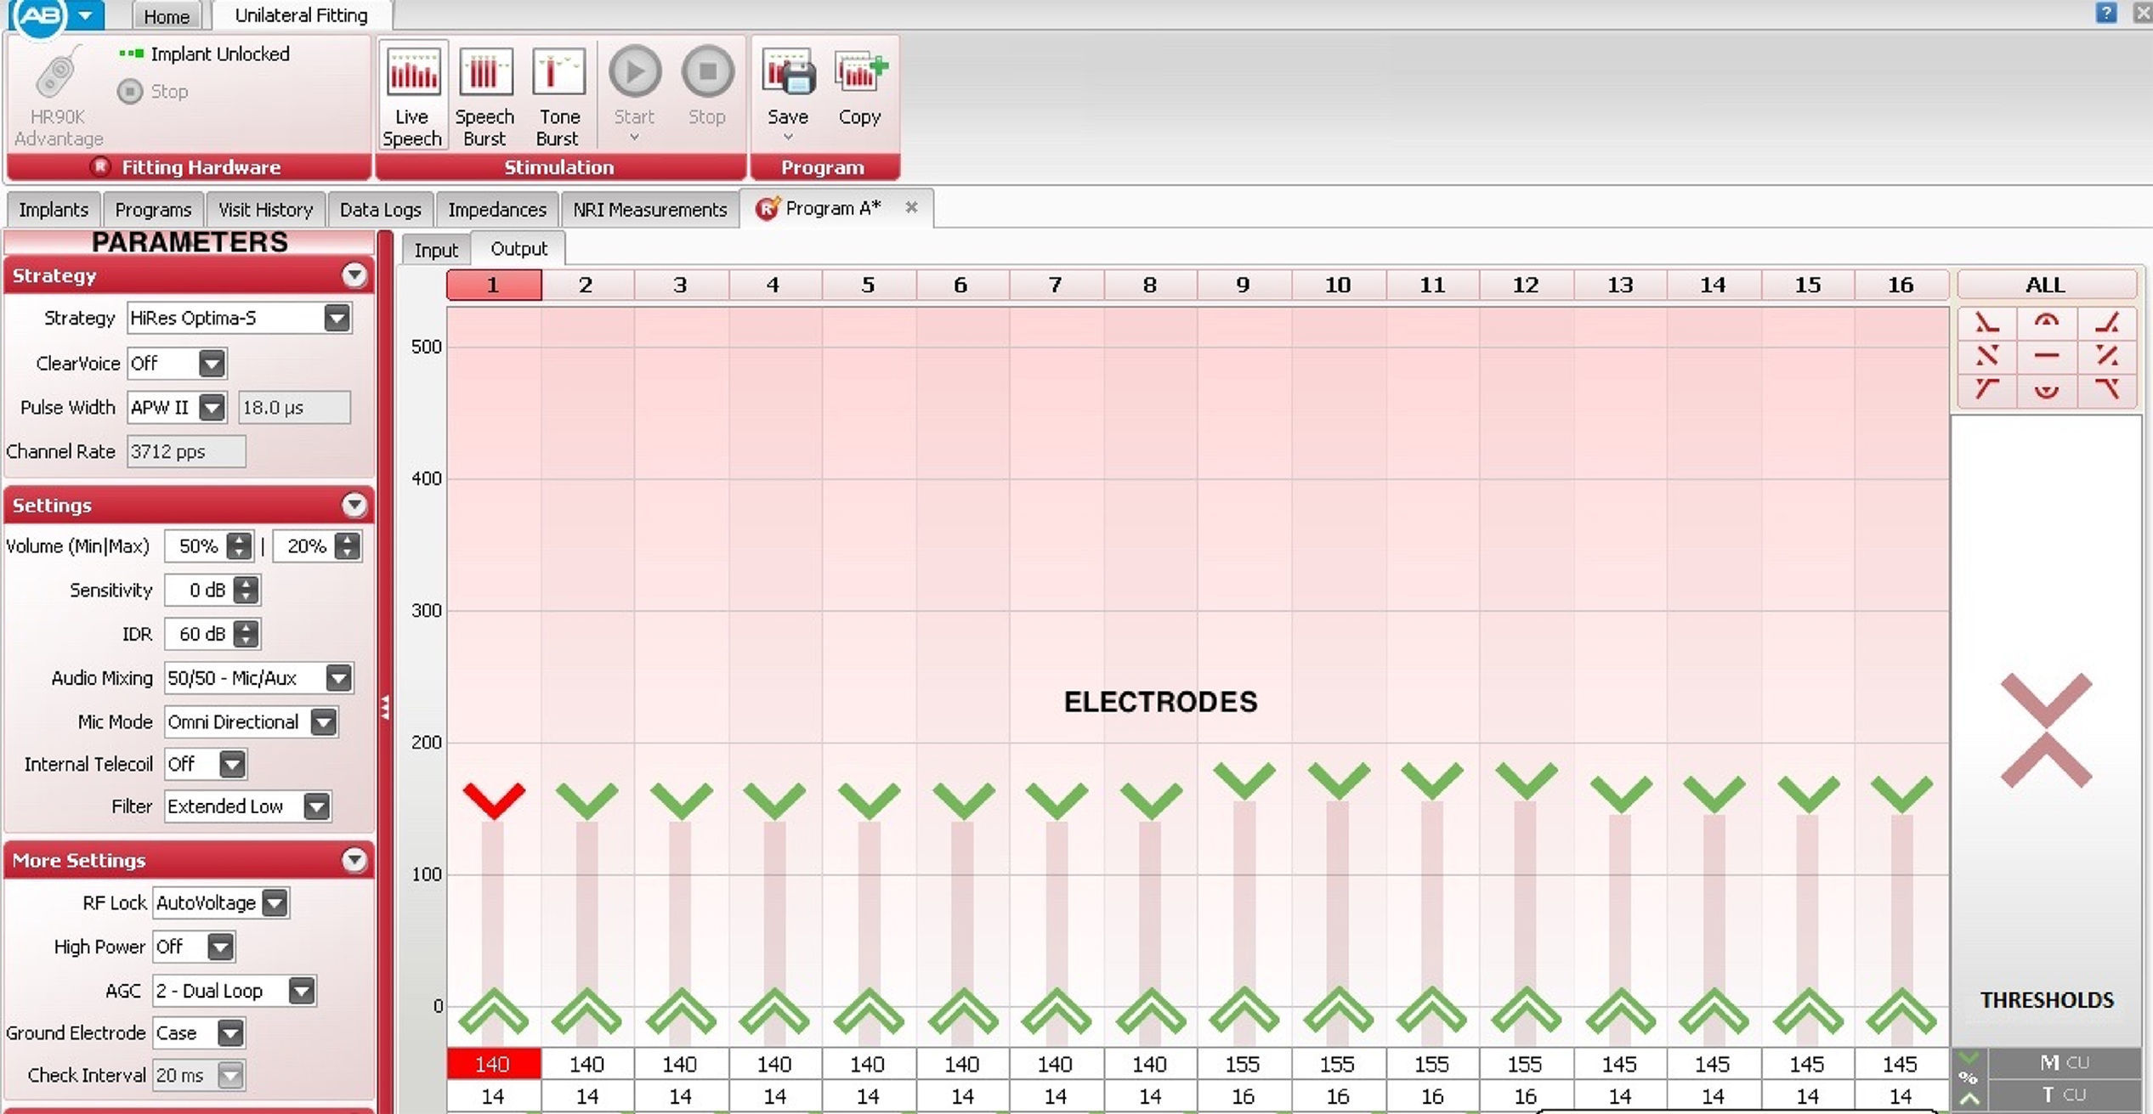Image resolution: width=2153 pixels, height=1114 pixels.
Task: Toggle electrode 5 column header
Action: (x=868, y=285)
